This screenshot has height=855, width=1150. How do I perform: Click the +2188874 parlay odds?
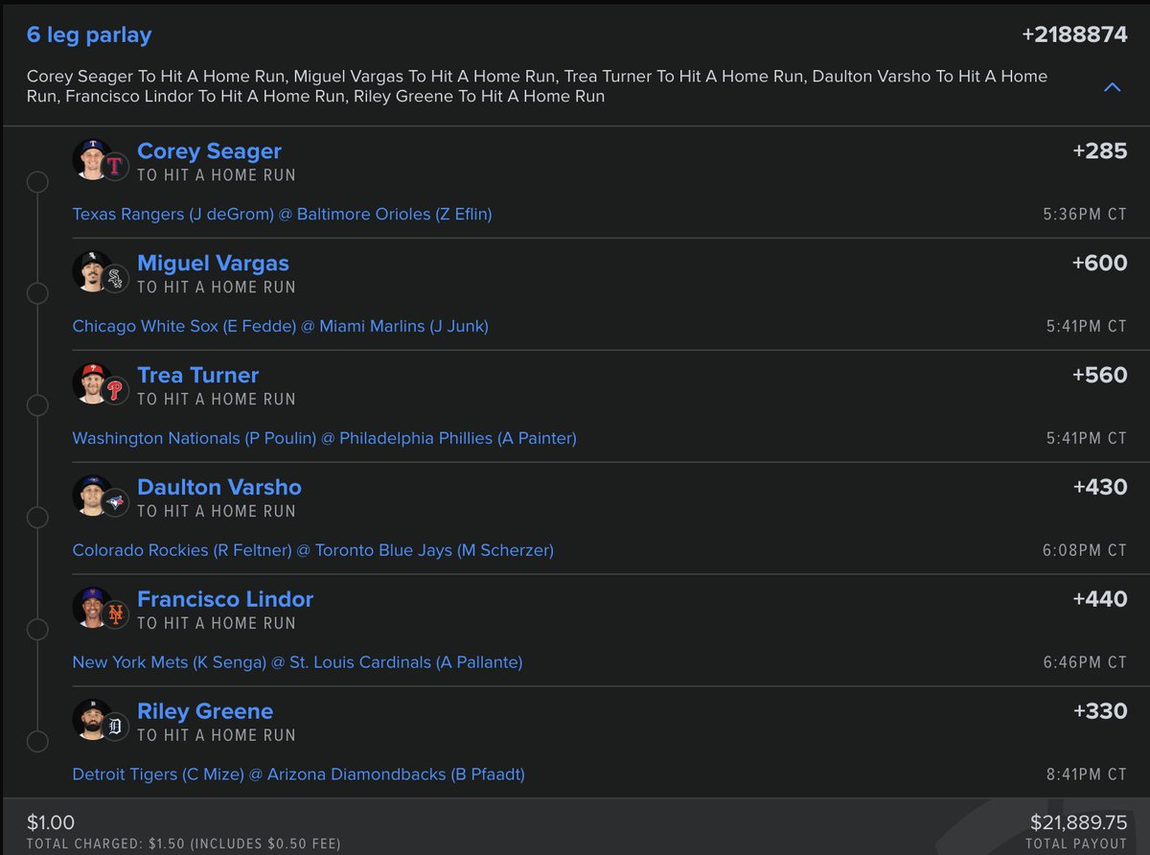(x=1074, y=35)
